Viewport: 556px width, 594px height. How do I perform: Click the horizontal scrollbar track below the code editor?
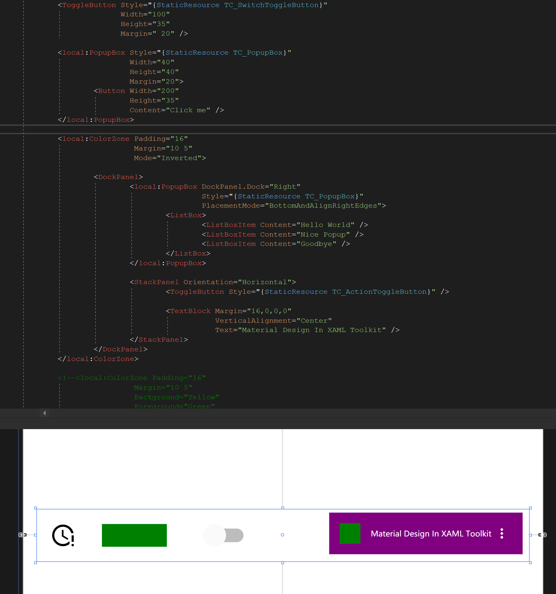tap(257, 413)
